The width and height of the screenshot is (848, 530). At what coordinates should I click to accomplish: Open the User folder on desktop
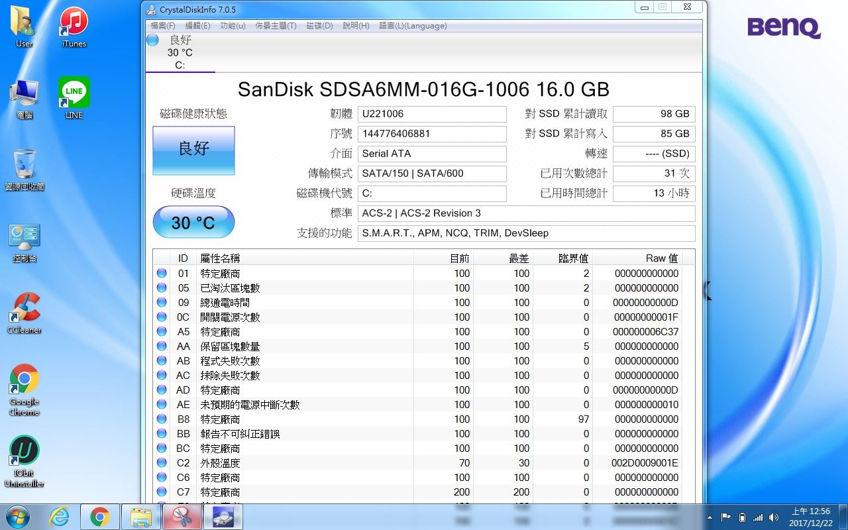(x=25, y=26)
